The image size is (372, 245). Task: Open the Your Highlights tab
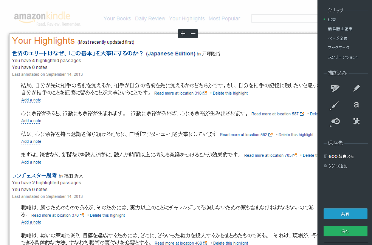(x=187, y=18)
